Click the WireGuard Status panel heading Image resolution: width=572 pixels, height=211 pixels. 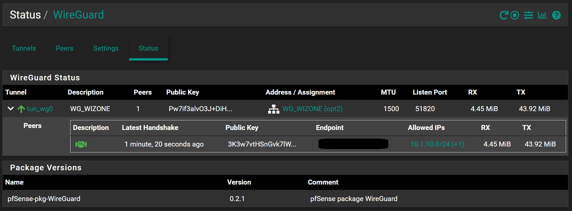[x=45, y=78]
